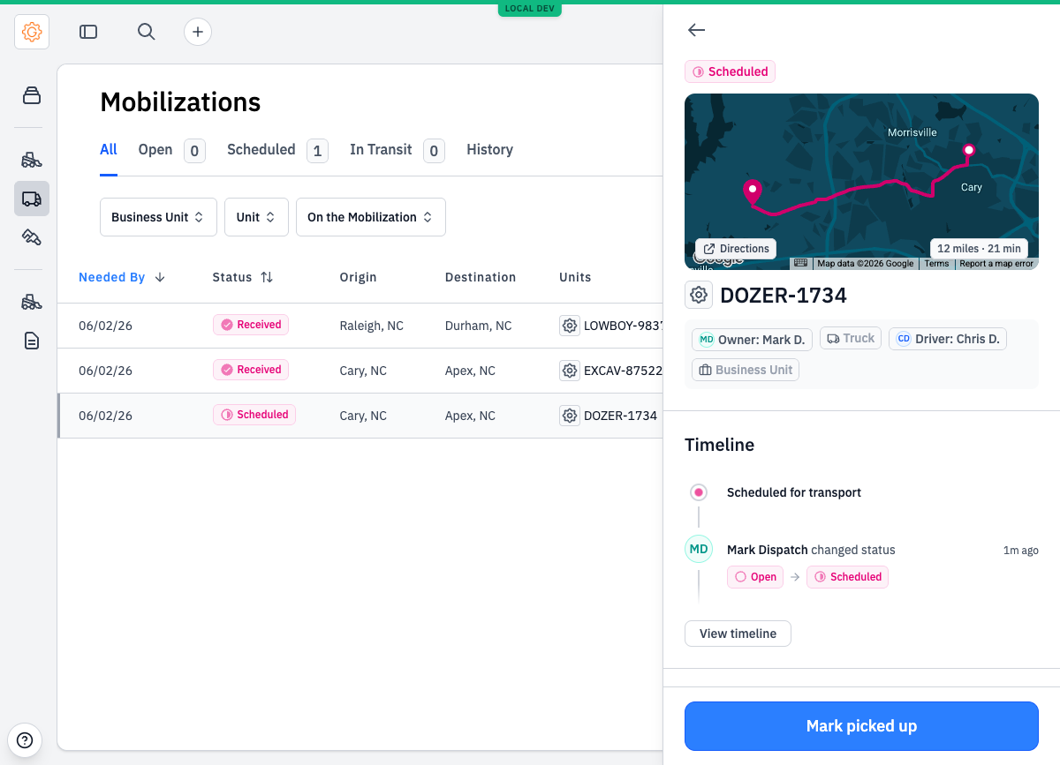Click DOZER-1734 unit name in table
Image resolution: width=1060 pixels, height=765 pixels.
click(x=620, y=416)
